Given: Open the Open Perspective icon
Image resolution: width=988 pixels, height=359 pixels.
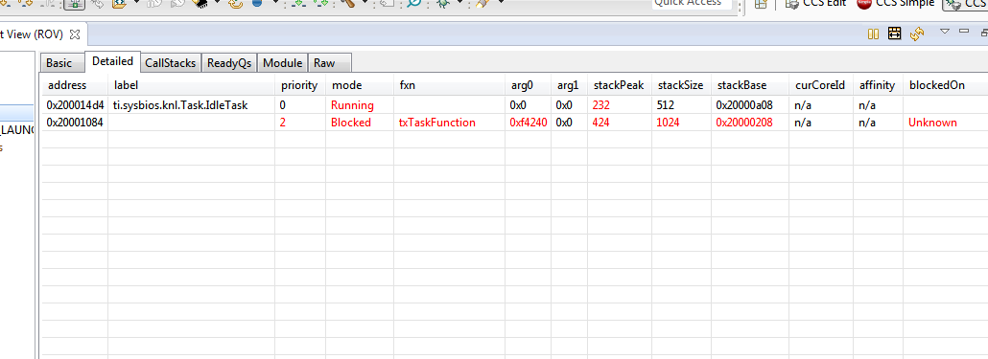Looking at the screenshot, I should 762,4.
